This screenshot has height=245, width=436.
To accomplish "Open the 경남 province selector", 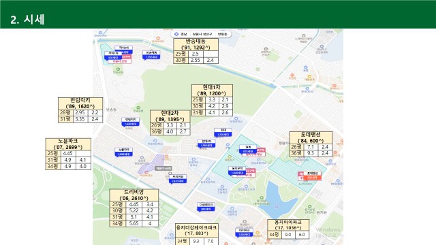I will (183, 34).
